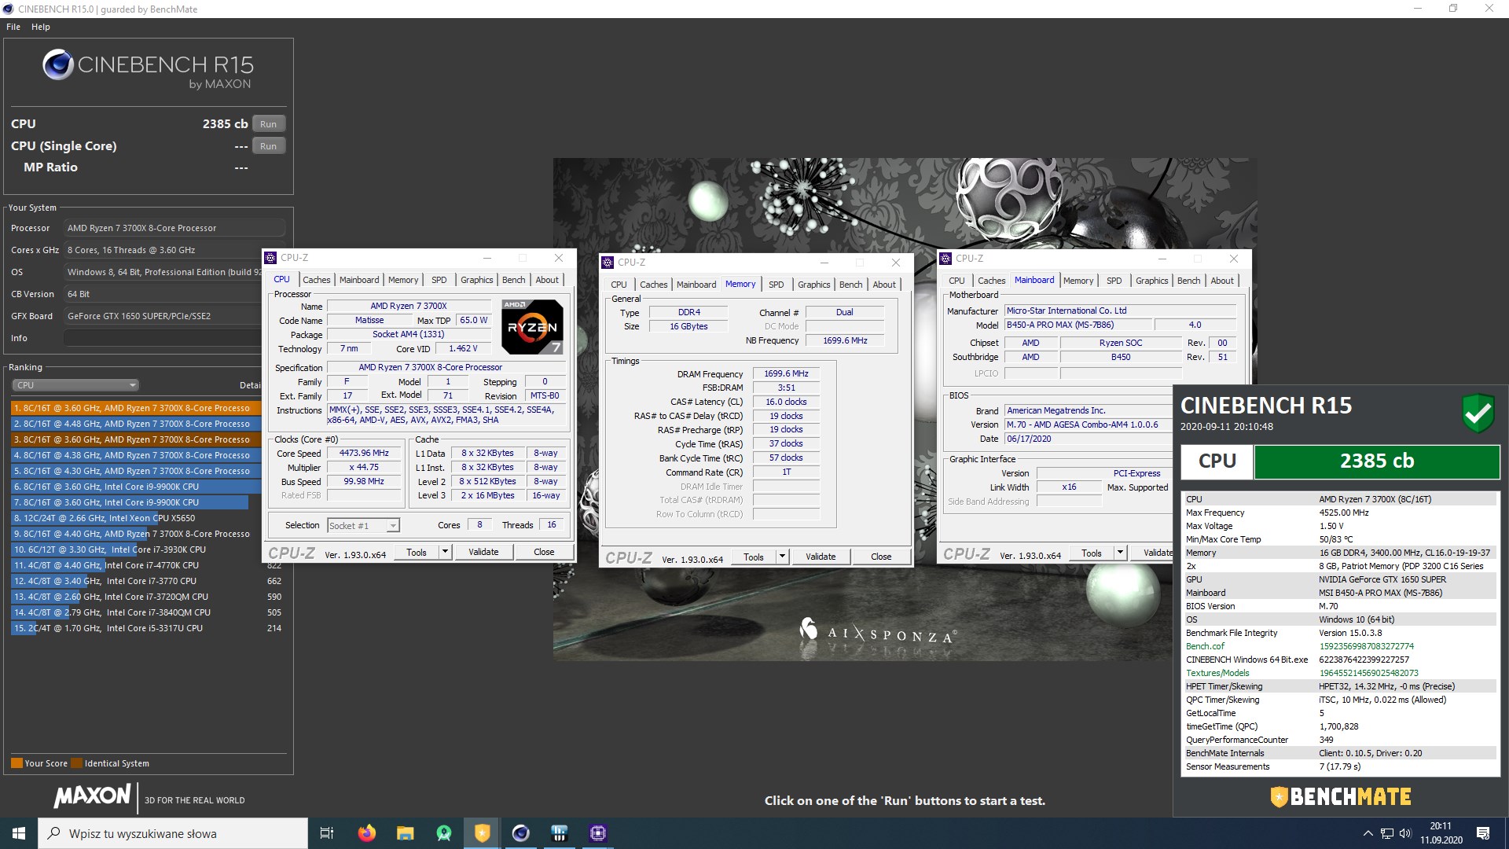Click the BenchMate logo shield
The image size is (1509, 849).
pyautogui.click(x=1280, y=797)
